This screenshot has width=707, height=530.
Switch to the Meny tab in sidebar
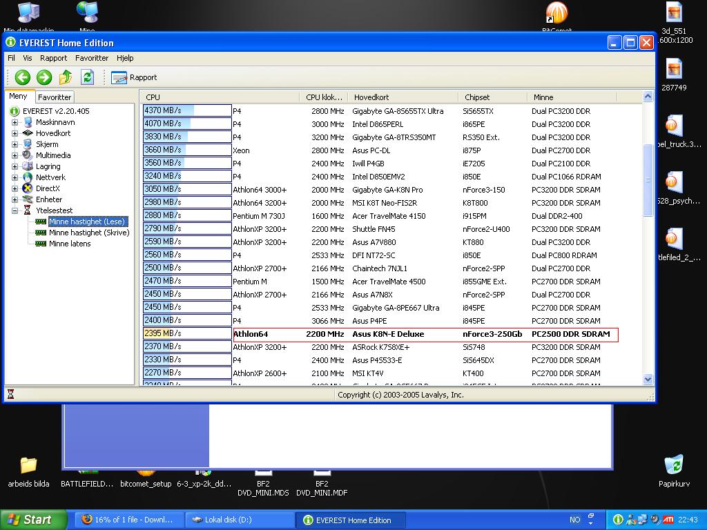pos(18,97)
